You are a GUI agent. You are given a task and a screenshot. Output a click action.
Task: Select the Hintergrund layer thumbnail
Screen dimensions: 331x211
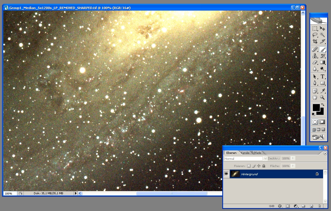(235, 174)
